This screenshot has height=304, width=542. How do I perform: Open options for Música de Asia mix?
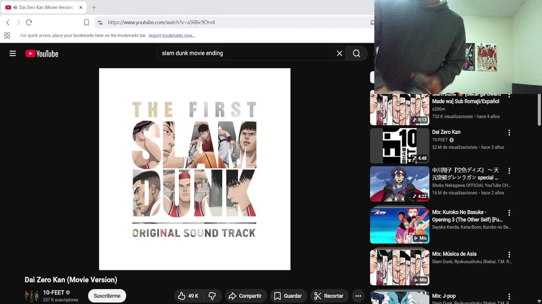pos(509,255)
